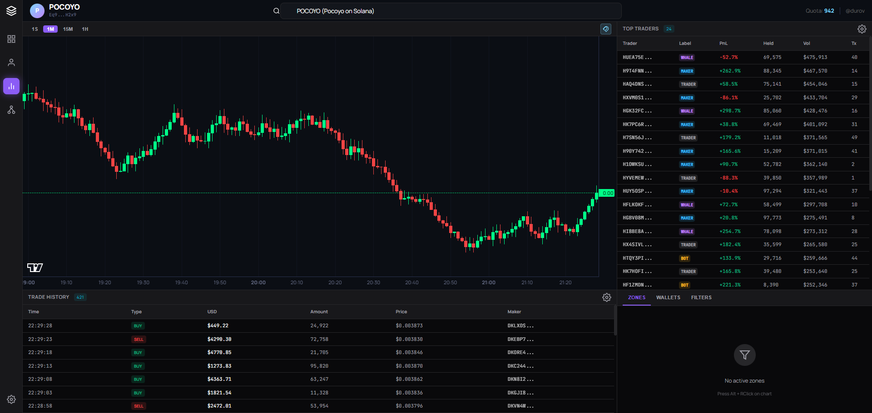Click the Time column header
The width and height of the screenshot is (872, 413).
pyautogui.click(x=34, y=312)
